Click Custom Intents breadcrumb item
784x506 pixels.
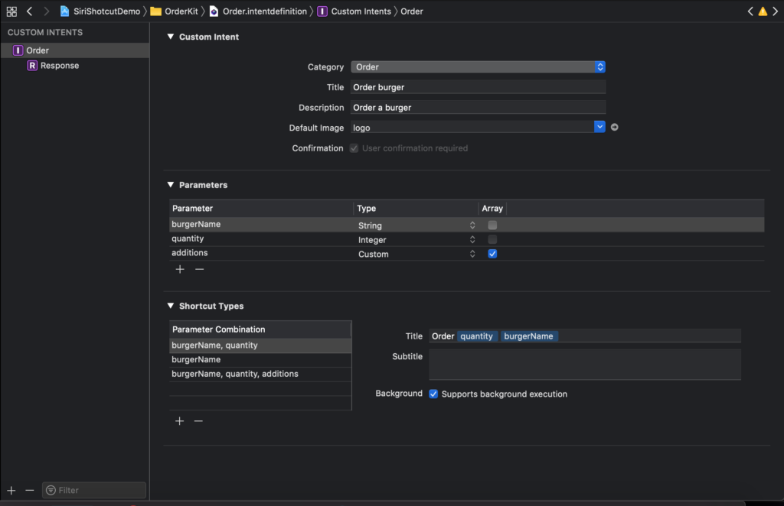[361, 11]
